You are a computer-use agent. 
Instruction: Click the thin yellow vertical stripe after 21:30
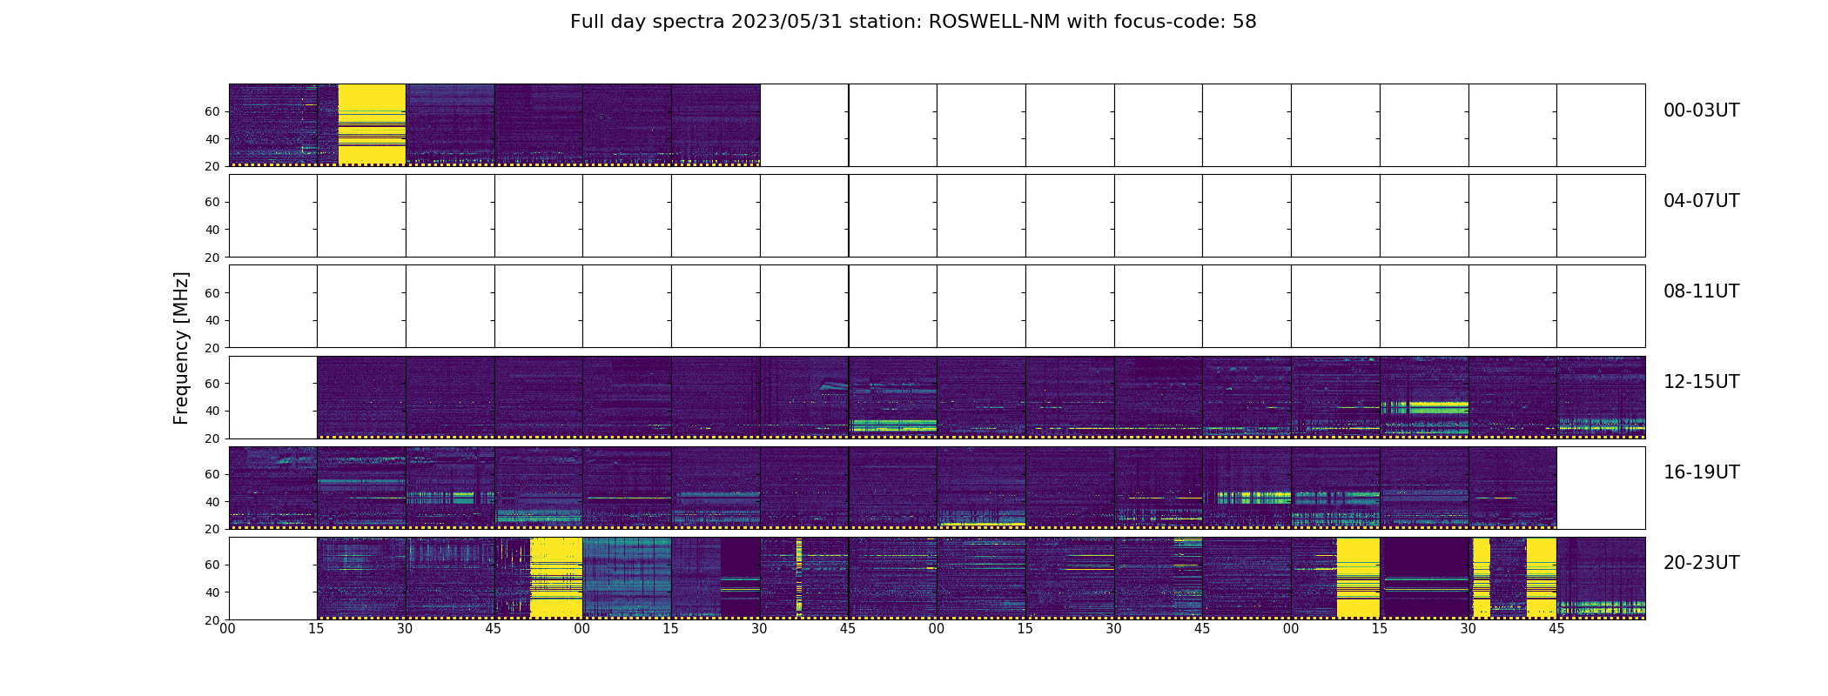pos(799,578)
